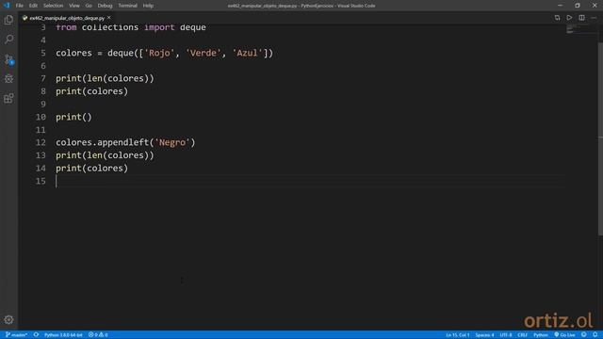The width and height of the screenshot is (603, 339).
Task: Open the Debug menu
Action: point(105,6)
